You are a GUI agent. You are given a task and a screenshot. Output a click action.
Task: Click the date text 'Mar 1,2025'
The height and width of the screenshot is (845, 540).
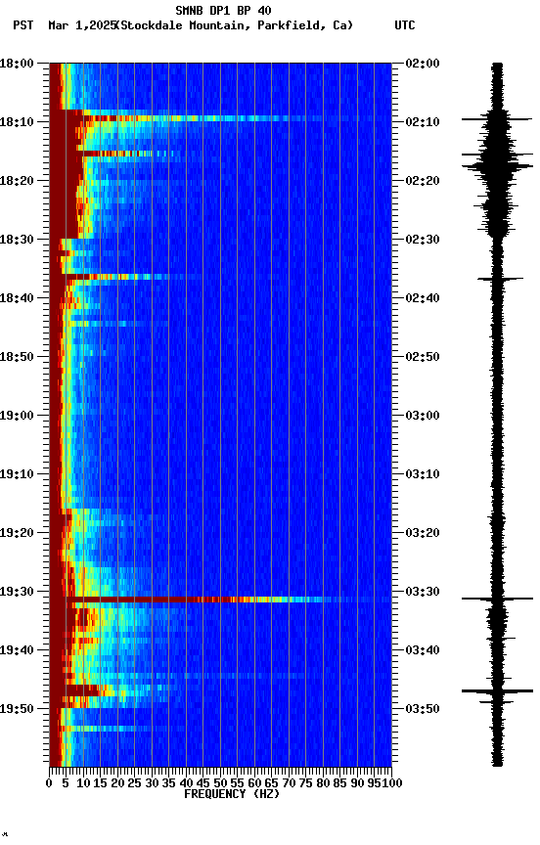(82, 25)
